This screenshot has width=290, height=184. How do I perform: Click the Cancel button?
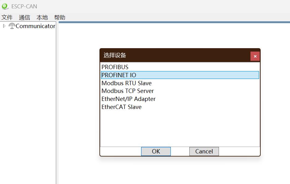(204, 151)
